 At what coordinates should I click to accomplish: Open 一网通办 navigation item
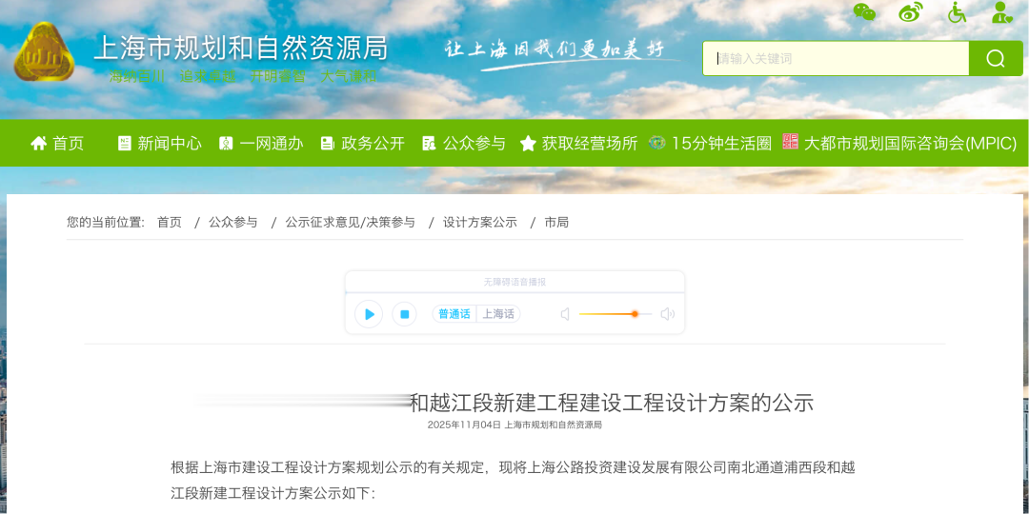click(x=271, y=143)
